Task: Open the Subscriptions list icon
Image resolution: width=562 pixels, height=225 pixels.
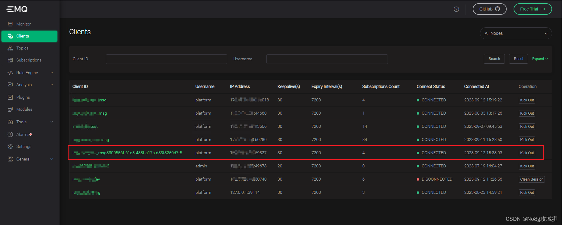Action: 10,60
